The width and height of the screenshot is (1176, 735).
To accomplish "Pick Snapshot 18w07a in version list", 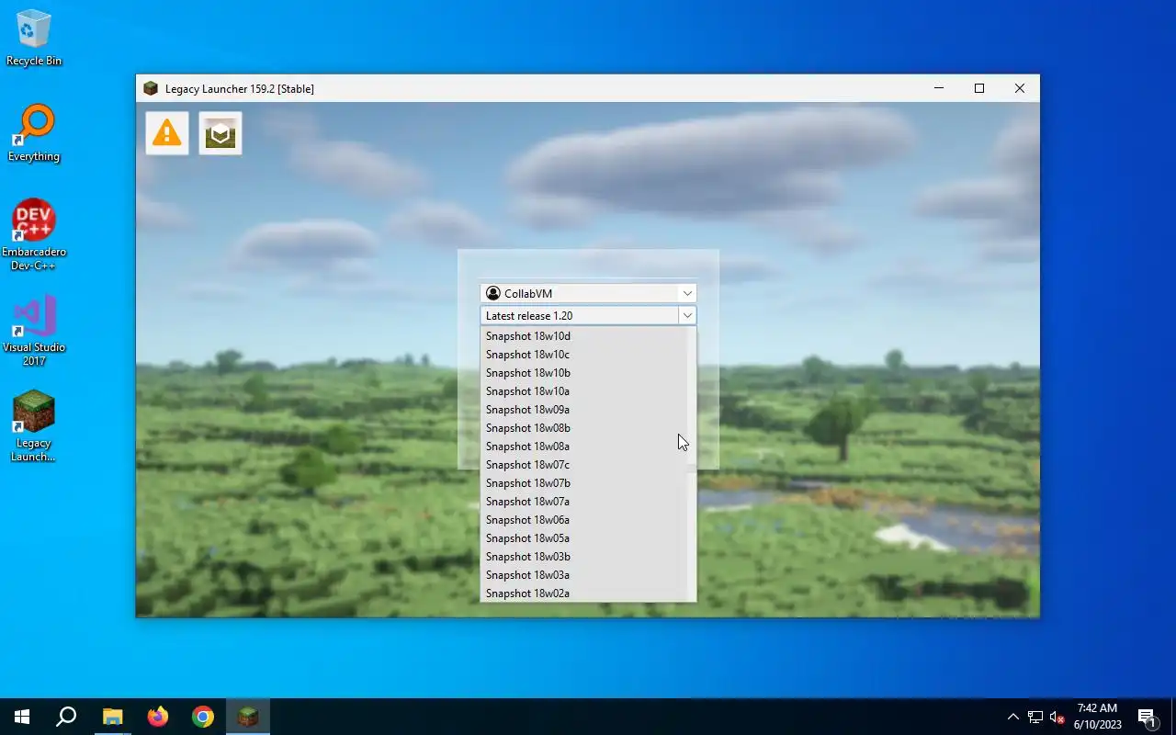I will point(583,502).
